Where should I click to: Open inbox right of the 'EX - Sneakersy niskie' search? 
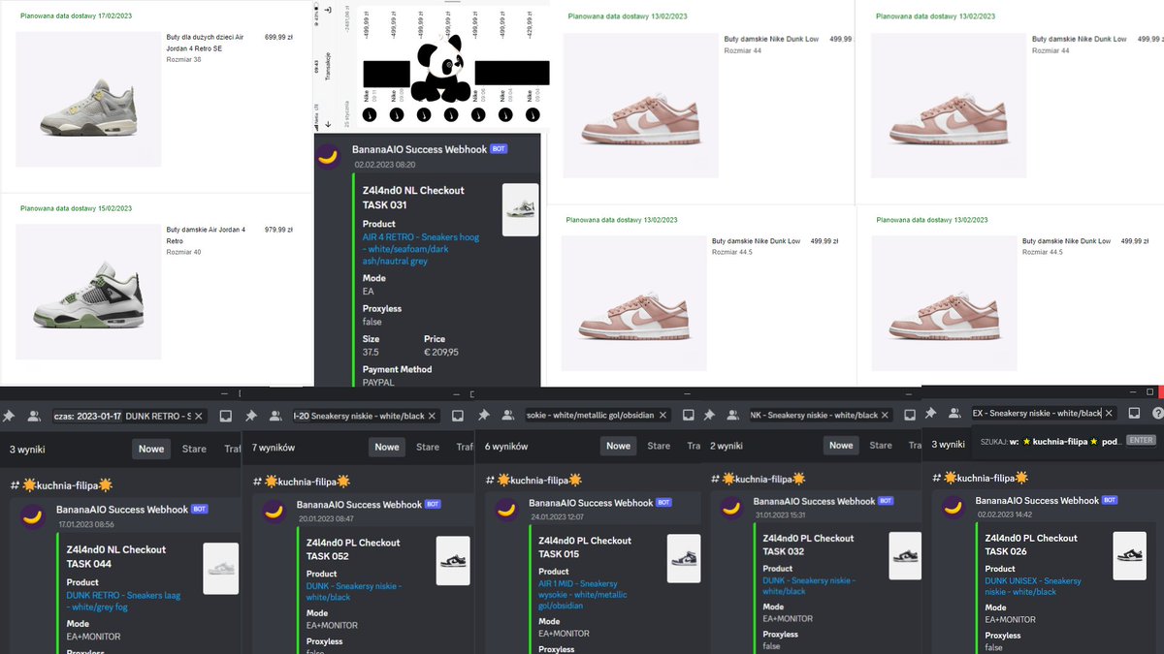1134,413
